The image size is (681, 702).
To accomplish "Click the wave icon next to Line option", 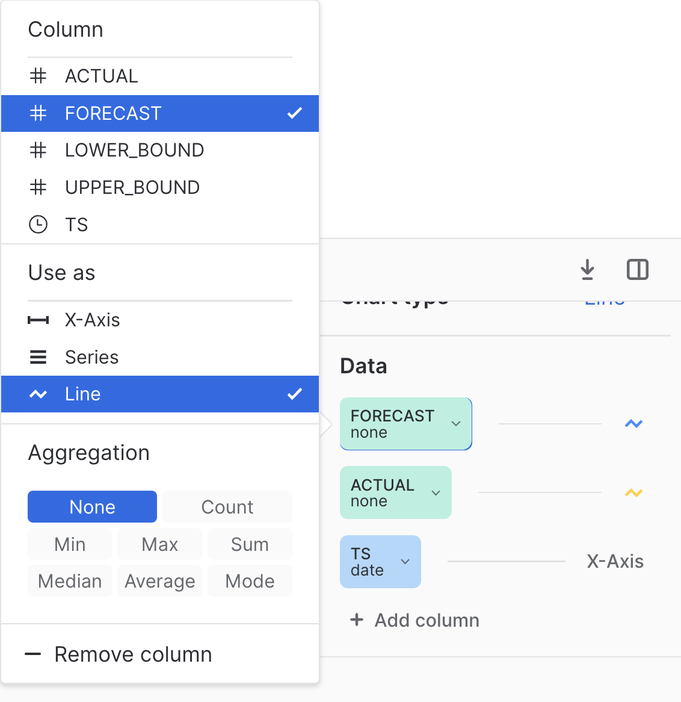I will pyautogui.click(x=39, y=394).
